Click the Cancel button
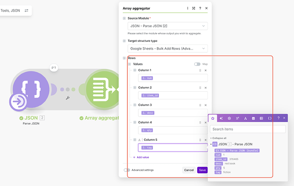The height and width of the screenshot is (186, 294). [189, 170]
